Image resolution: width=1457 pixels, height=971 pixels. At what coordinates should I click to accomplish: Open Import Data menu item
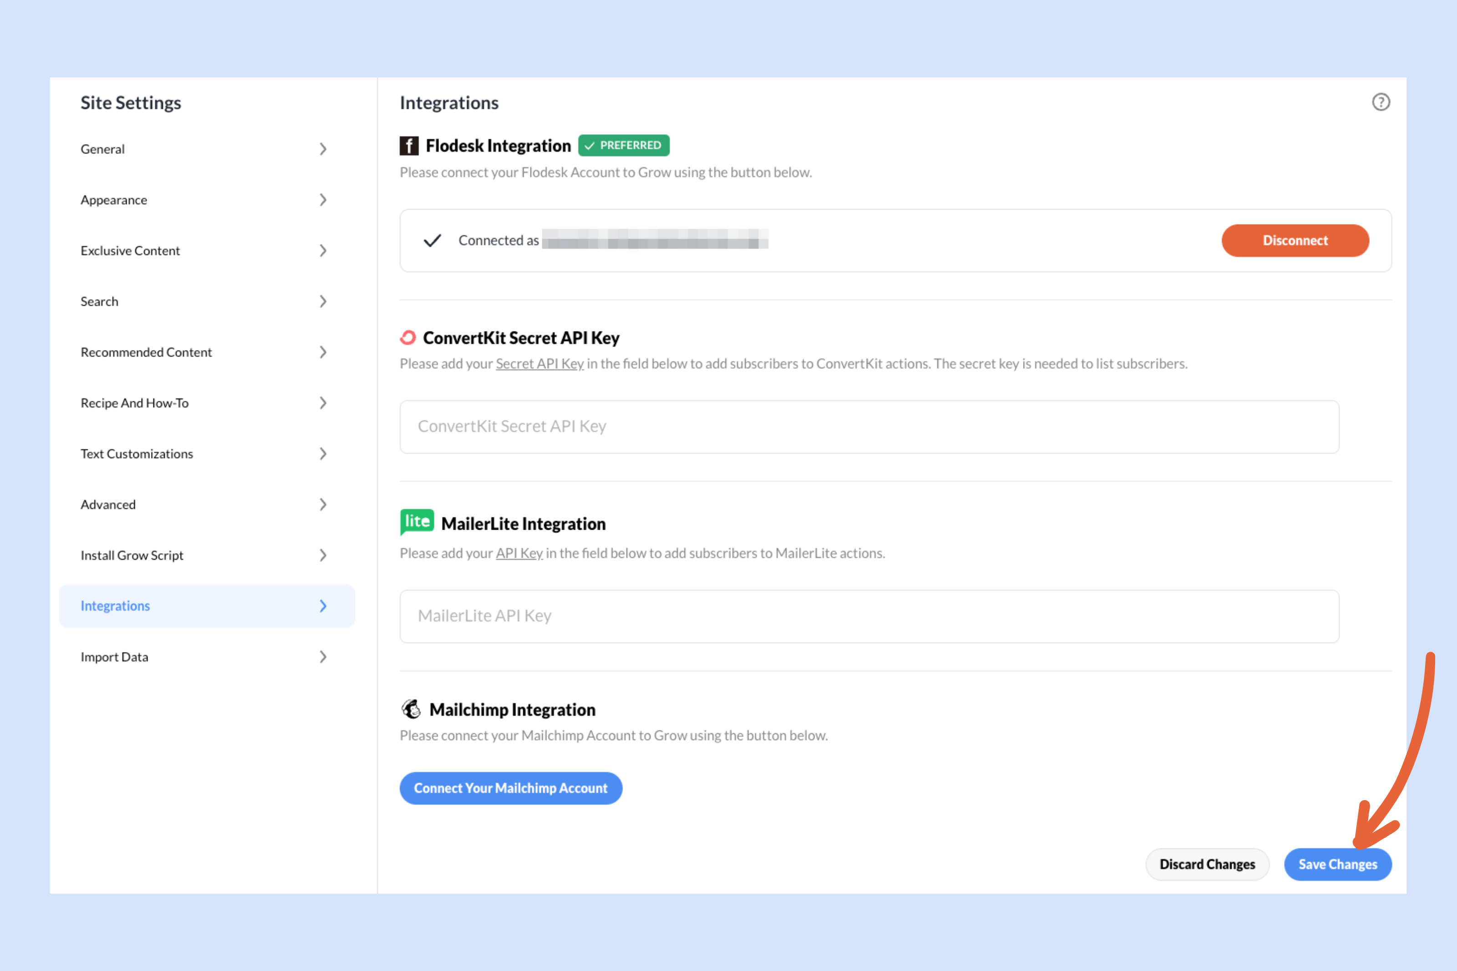point(207,657)
